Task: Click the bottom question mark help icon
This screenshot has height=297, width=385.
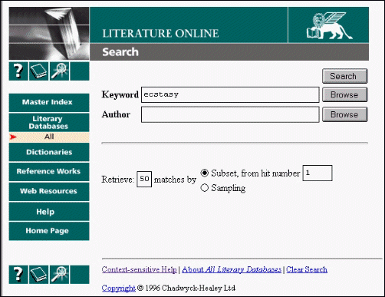Action: coord(18,275)
